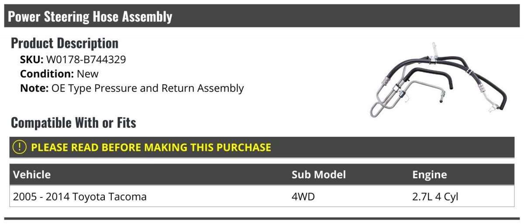Select the SKU W0178-B744329 text
This screenshot has width=524, height=224.
[x=86, y=60]
